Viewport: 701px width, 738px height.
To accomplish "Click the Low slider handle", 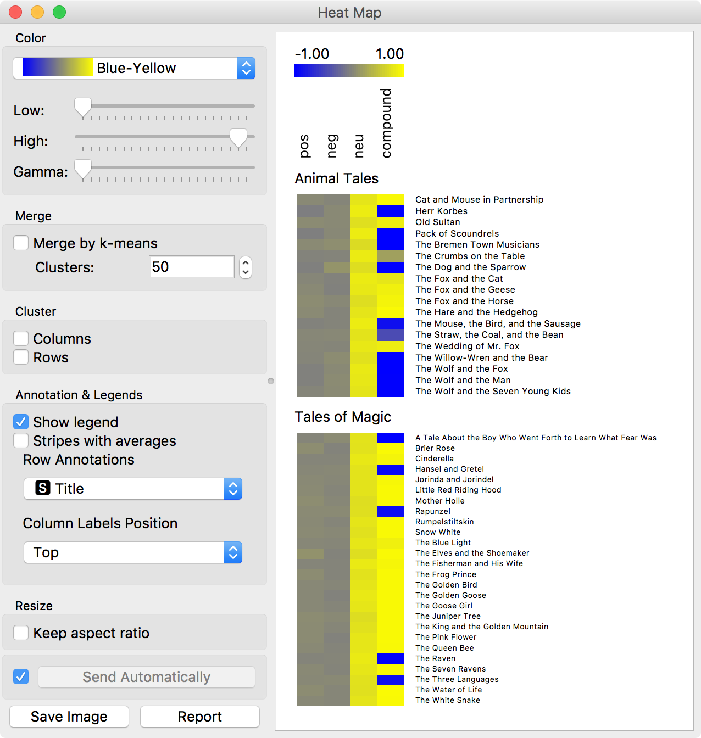I will (x=83, y=107).
